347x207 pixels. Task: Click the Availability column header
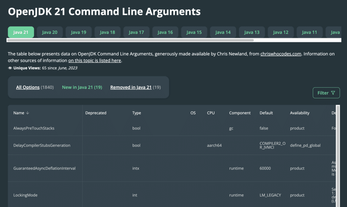click(300, 113)
